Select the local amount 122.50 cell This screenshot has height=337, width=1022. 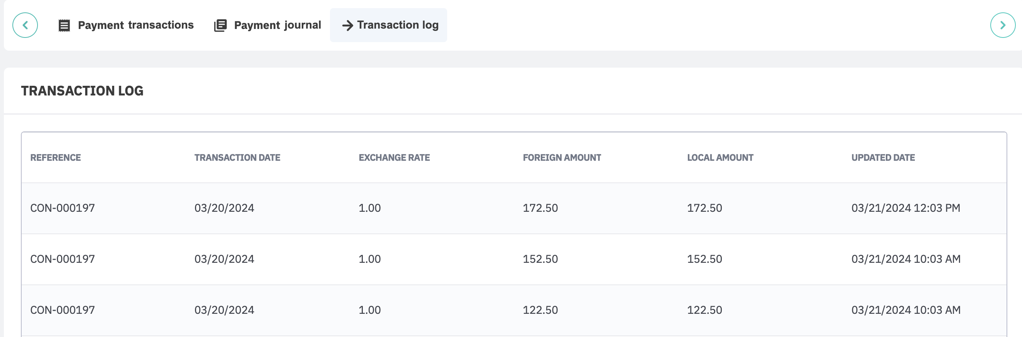pos(704,310)
